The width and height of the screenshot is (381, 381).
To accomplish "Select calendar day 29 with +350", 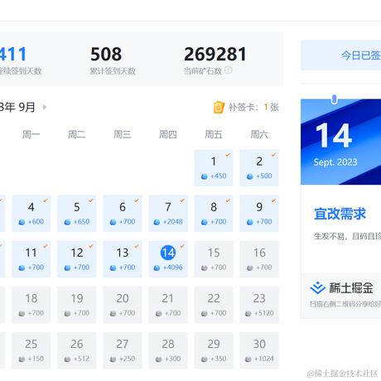I will (x=214, y=350).
